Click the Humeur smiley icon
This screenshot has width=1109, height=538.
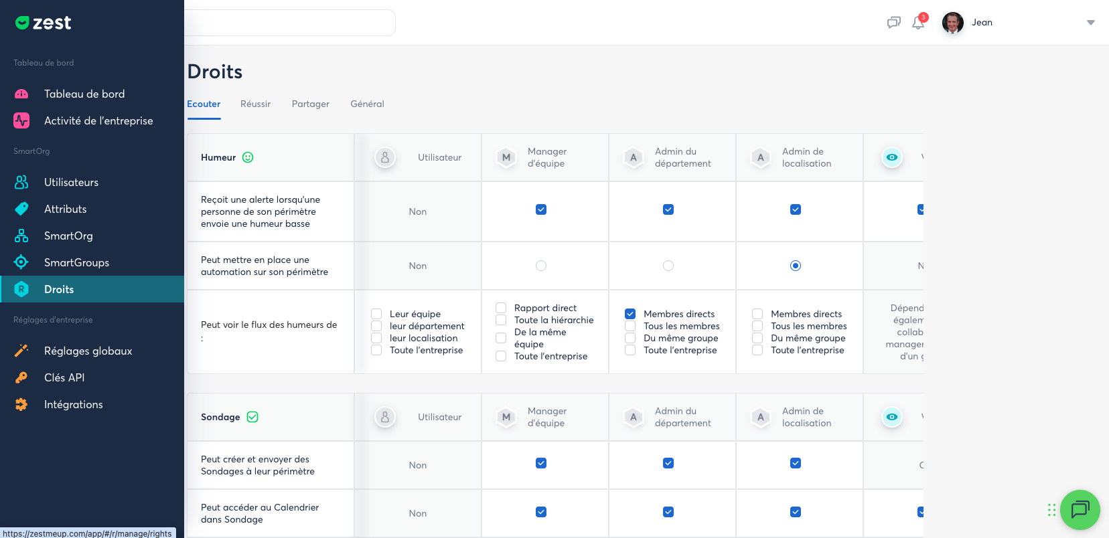click(x=248, y=157)
